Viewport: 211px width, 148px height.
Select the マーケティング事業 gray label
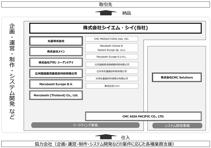[85, 125]
